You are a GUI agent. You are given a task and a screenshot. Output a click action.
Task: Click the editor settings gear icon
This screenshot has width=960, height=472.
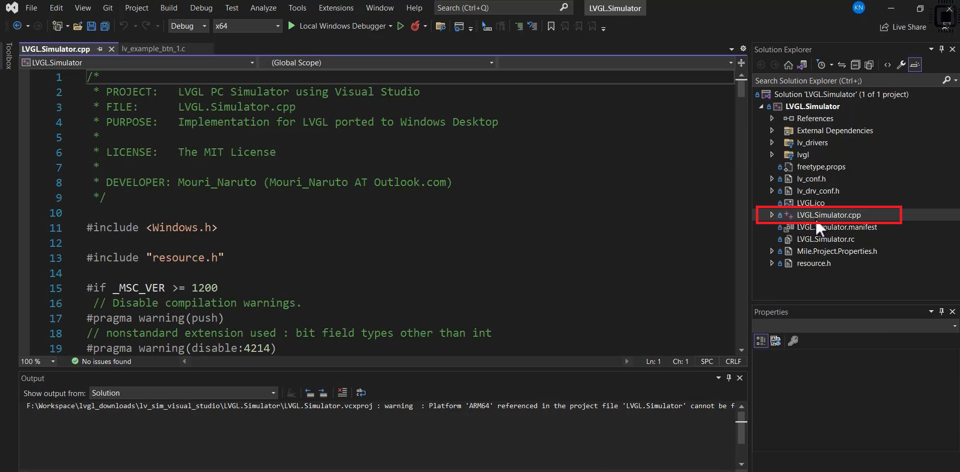[743, 49]
